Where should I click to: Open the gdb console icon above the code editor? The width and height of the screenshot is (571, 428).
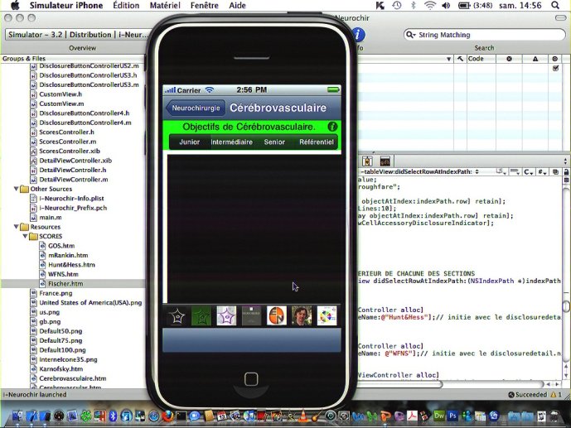[385, 161]
